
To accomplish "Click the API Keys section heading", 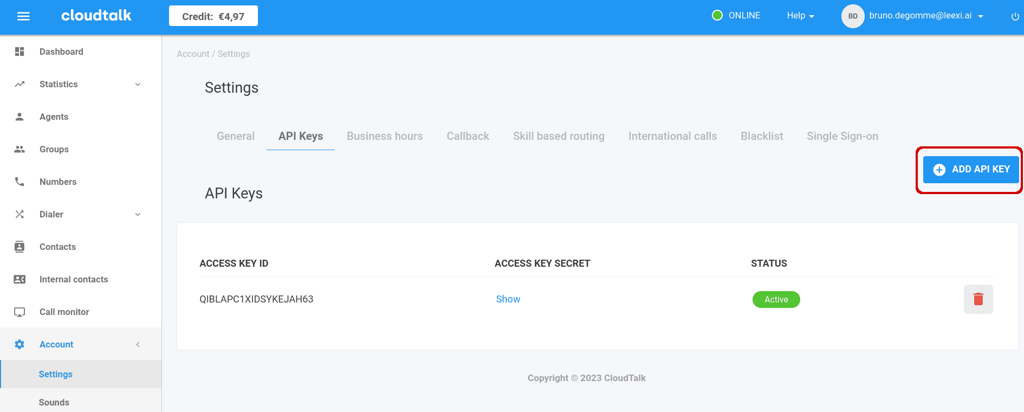I will click(234, 194).
